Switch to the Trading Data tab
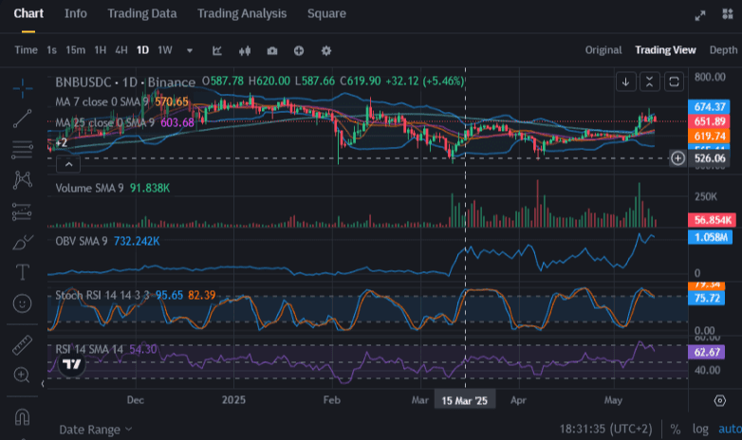The height and width of the screenshot is (440, 742). 141,14
